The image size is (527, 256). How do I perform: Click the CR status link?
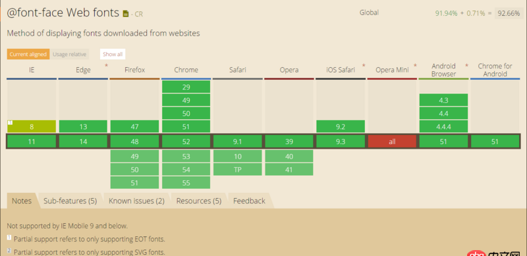click(139, 14)
